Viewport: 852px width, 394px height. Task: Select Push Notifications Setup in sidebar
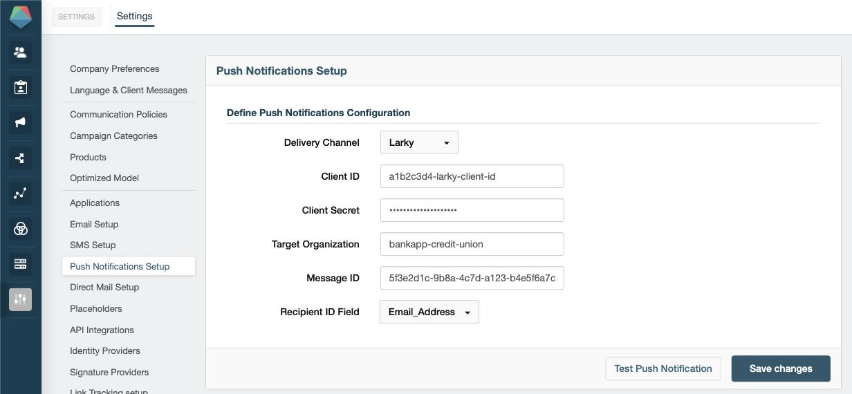[129, 266]
